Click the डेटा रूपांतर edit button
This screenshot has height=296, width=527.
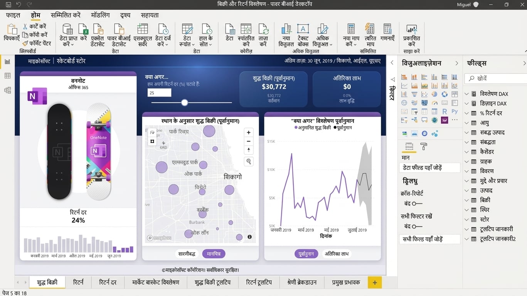[x=187, y=35]
